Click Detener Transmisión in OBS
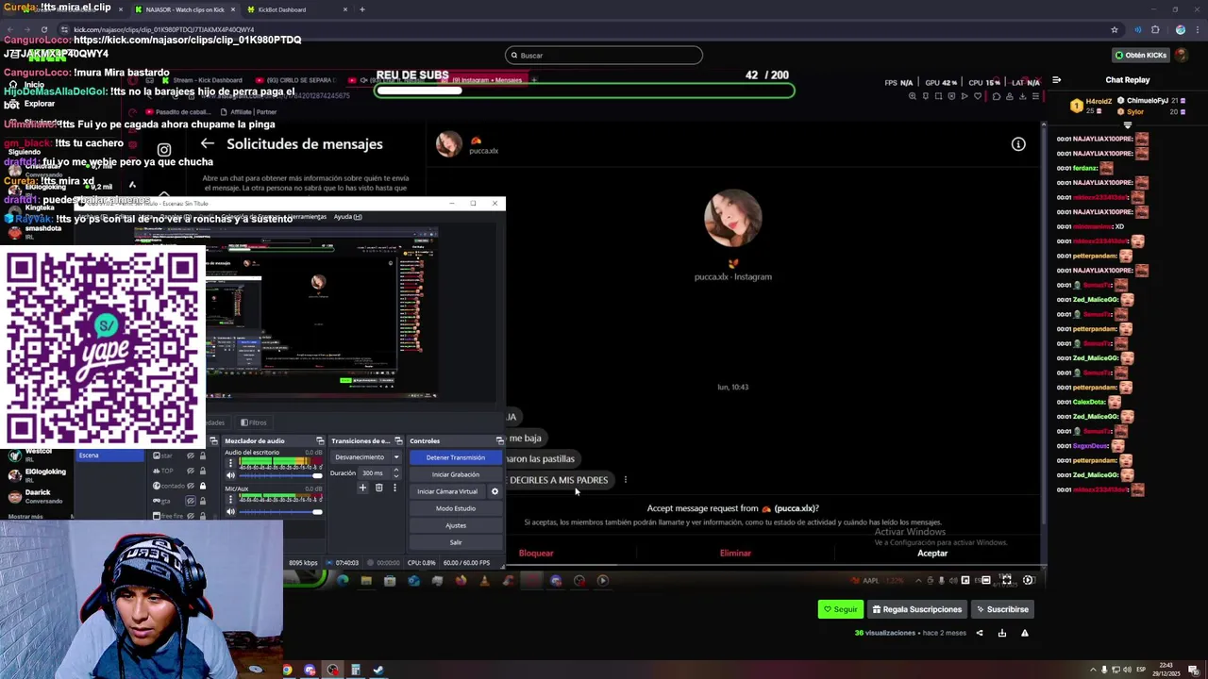 pyautogui.click(x=455, y=457)
